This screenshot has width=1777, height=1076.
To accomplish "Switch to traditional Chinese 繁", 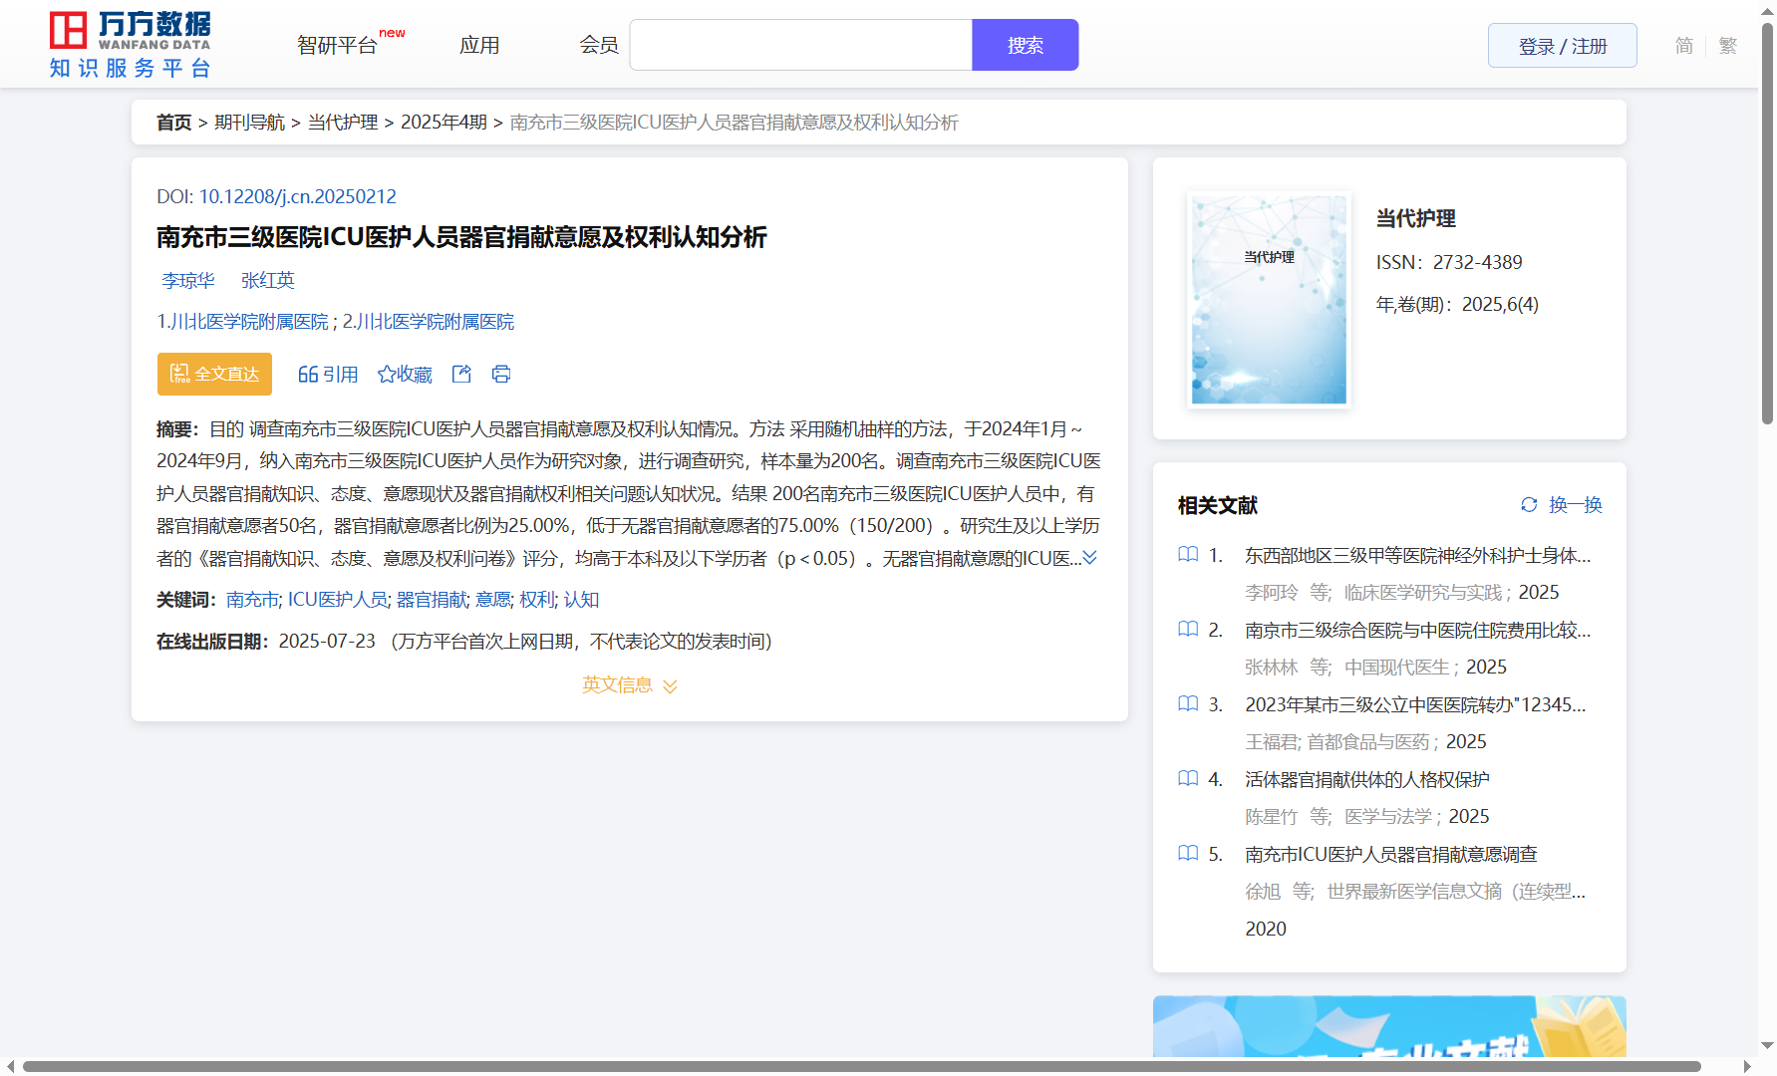I will pos(1727,46).
